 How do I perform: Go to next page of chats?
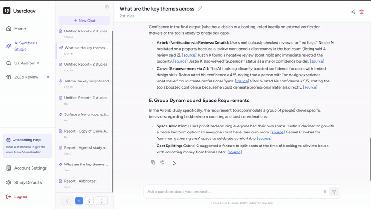click(102, 201)
